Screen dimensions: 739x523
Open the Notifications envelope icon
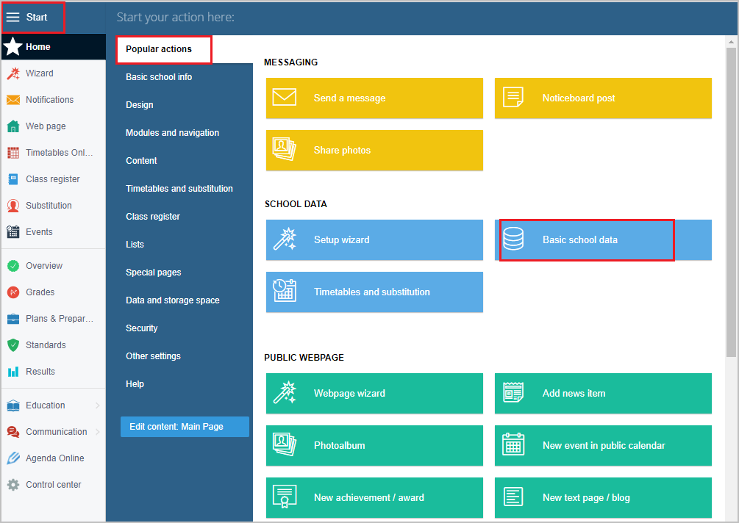[13, 100]
